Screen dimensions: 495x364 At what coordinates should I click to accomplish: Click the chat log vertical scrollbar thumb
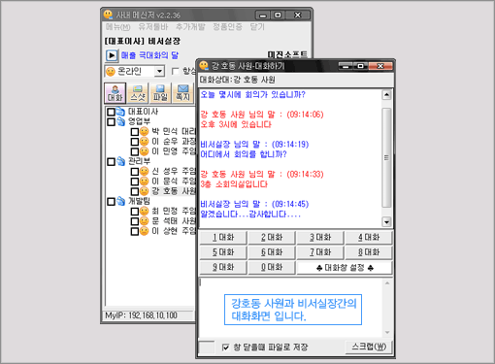point(386,157)
